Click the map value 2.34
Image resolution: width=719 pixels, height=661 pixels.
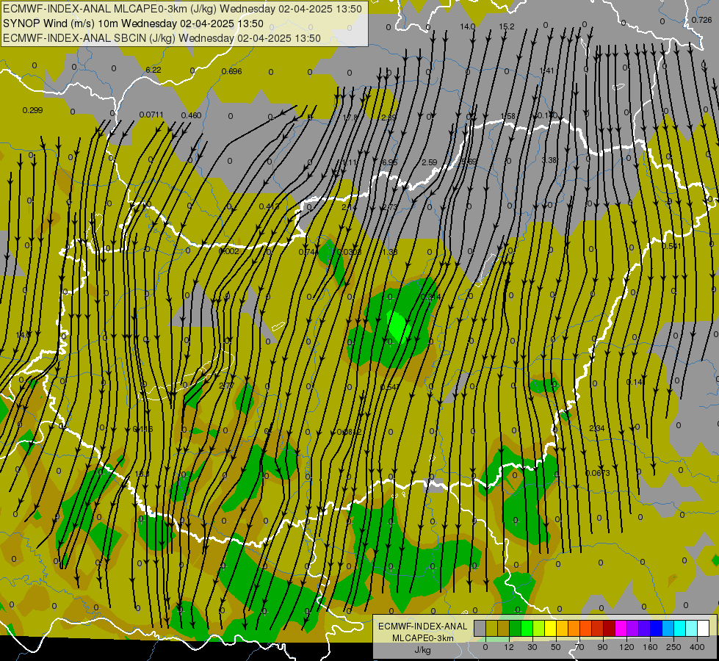596,428
